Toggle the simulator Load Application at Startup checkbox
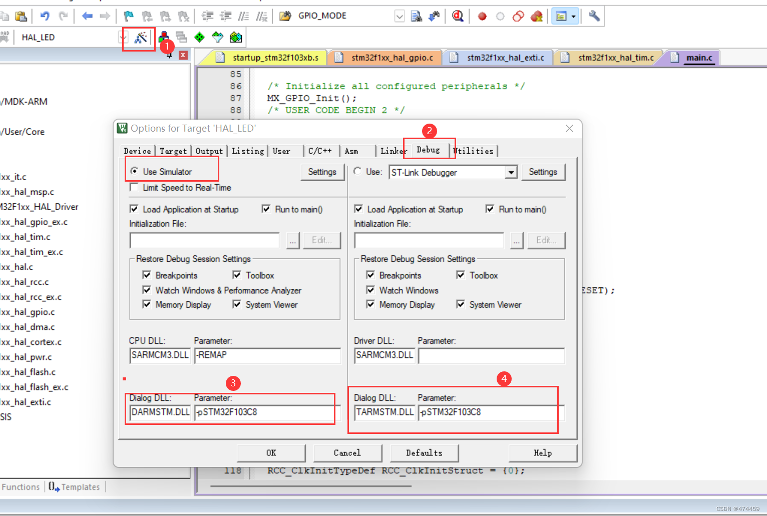 (x=134, y=209)
